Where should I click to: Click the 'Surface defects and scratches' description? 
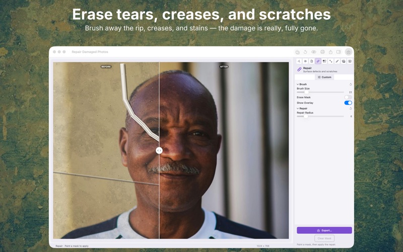(320, 72)
